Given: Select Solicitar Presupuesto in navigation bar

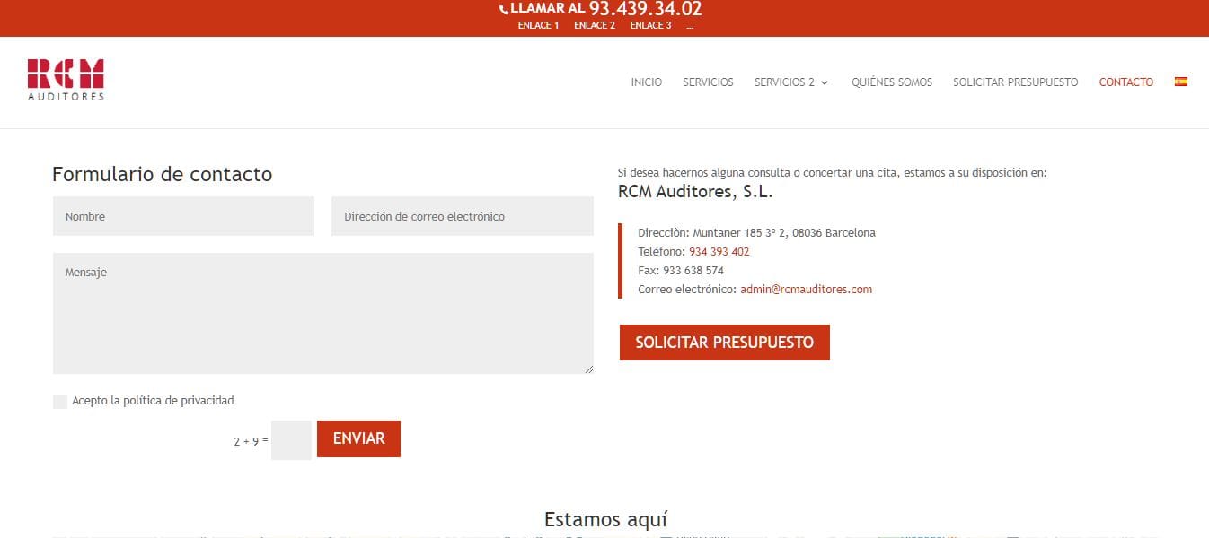Looking at the screenshot, I should click(1015, 82).
